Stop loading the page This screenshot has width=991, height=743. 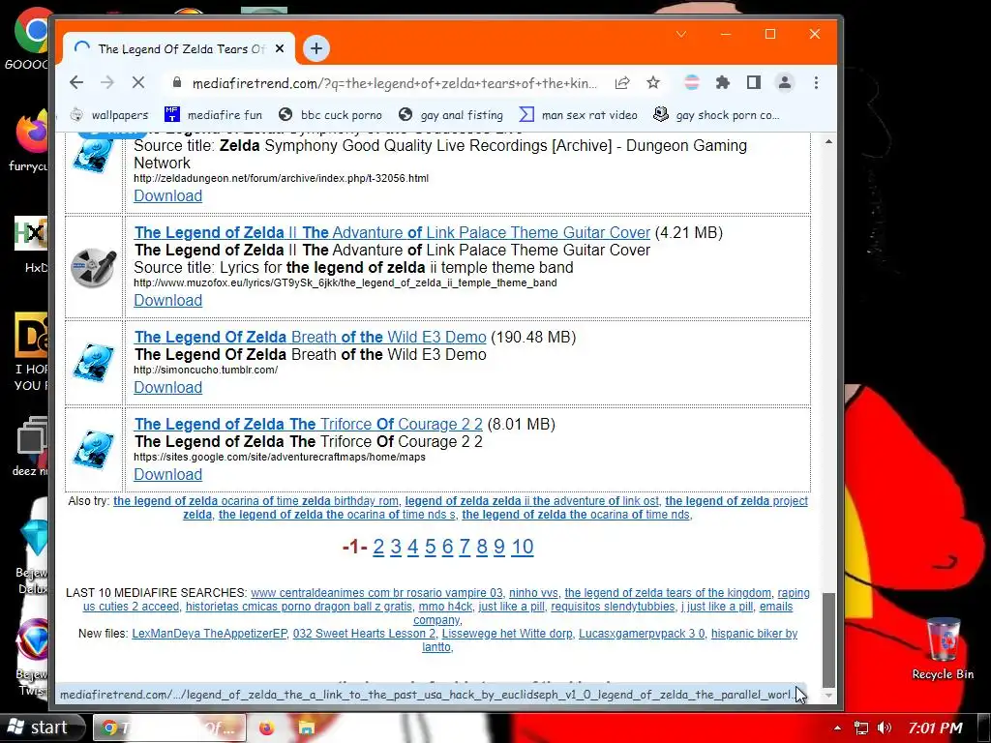[x=138, y=83]
